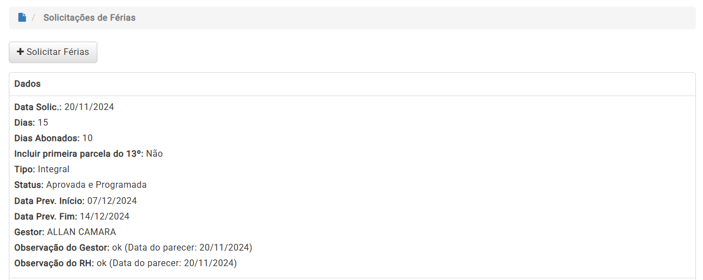703x280 pixels.
Task: Click the Dias value 15
Action: [x=43, y=122]
